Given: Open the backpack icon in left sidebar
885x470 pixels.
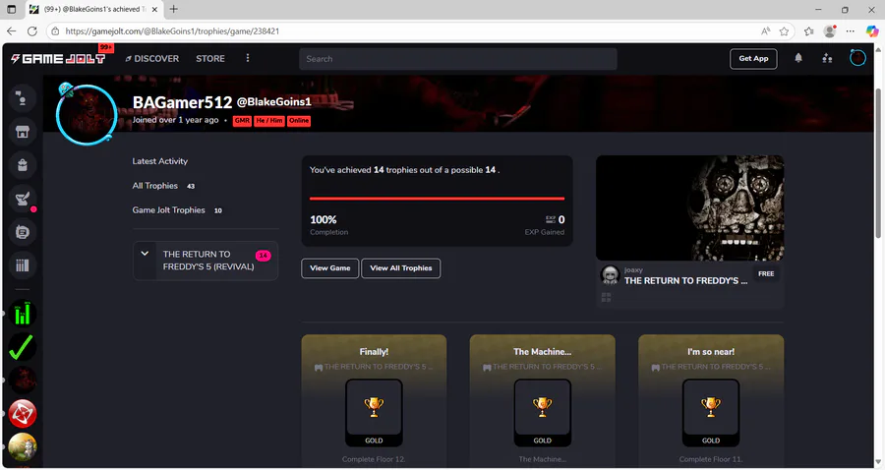Looking at the screenshot, I should pos(22,165).
